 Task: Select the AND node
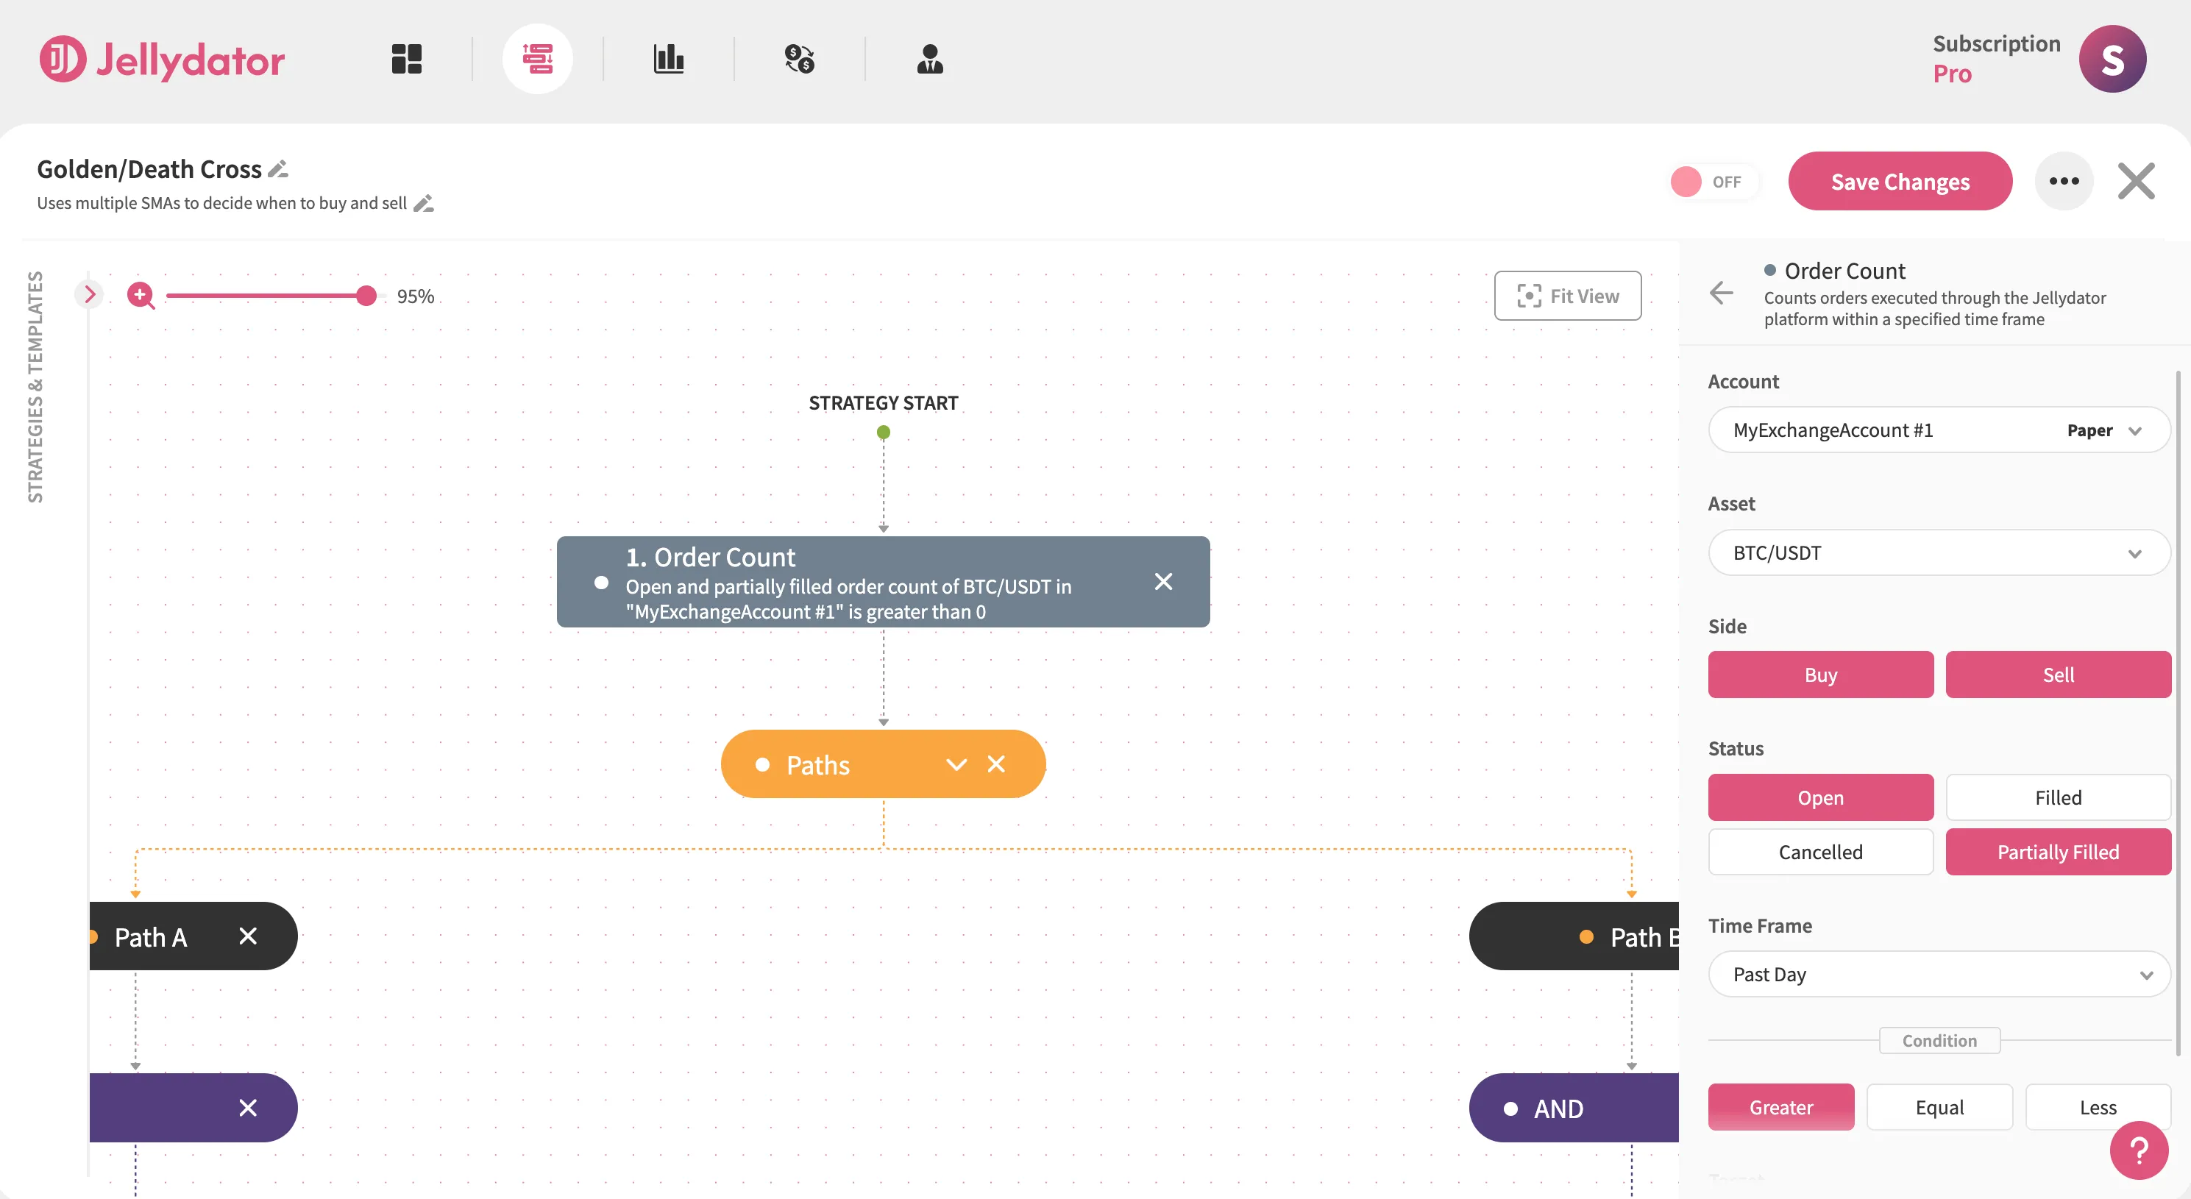(x=1574, y=1108)
